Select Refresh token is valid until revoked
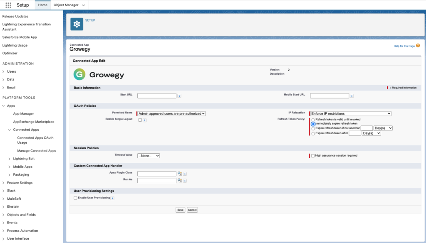The image size is (426, 243). (313, 120)
